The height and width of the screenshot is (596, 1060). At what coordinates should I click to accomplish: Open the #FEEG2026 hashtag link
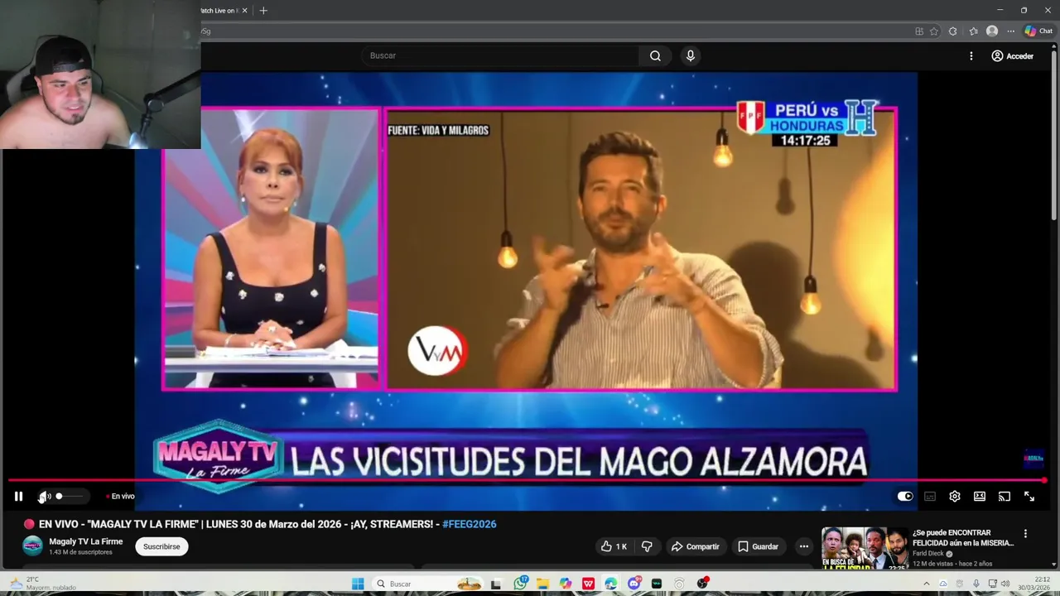(x=470, y=524)
